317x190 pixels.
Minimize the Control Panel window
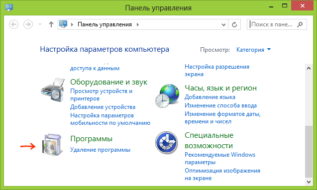click(x=271, y=7)
